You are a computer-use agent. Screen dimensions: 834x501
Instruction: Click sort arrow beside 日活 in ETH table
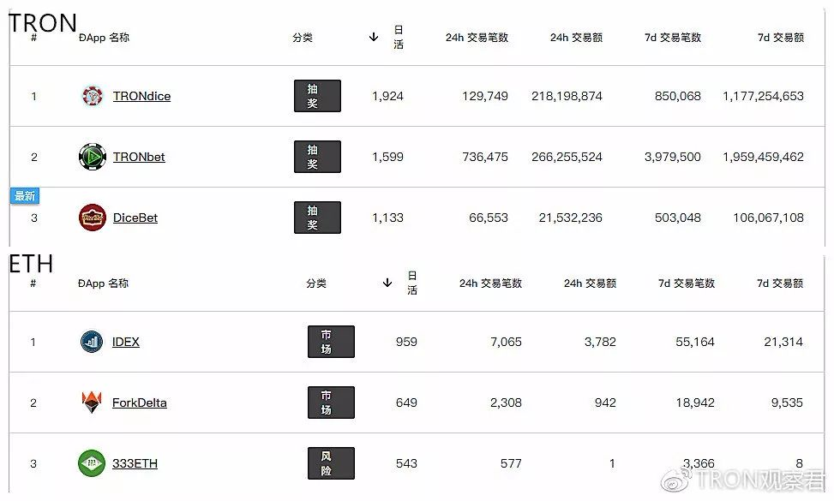click(387, 283)
